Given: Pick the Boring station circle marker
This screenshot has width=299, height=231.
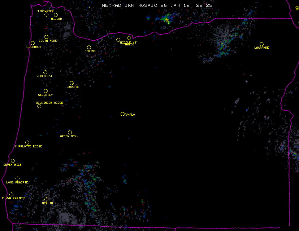Looking at the screenshot, I should click(89, 47).
